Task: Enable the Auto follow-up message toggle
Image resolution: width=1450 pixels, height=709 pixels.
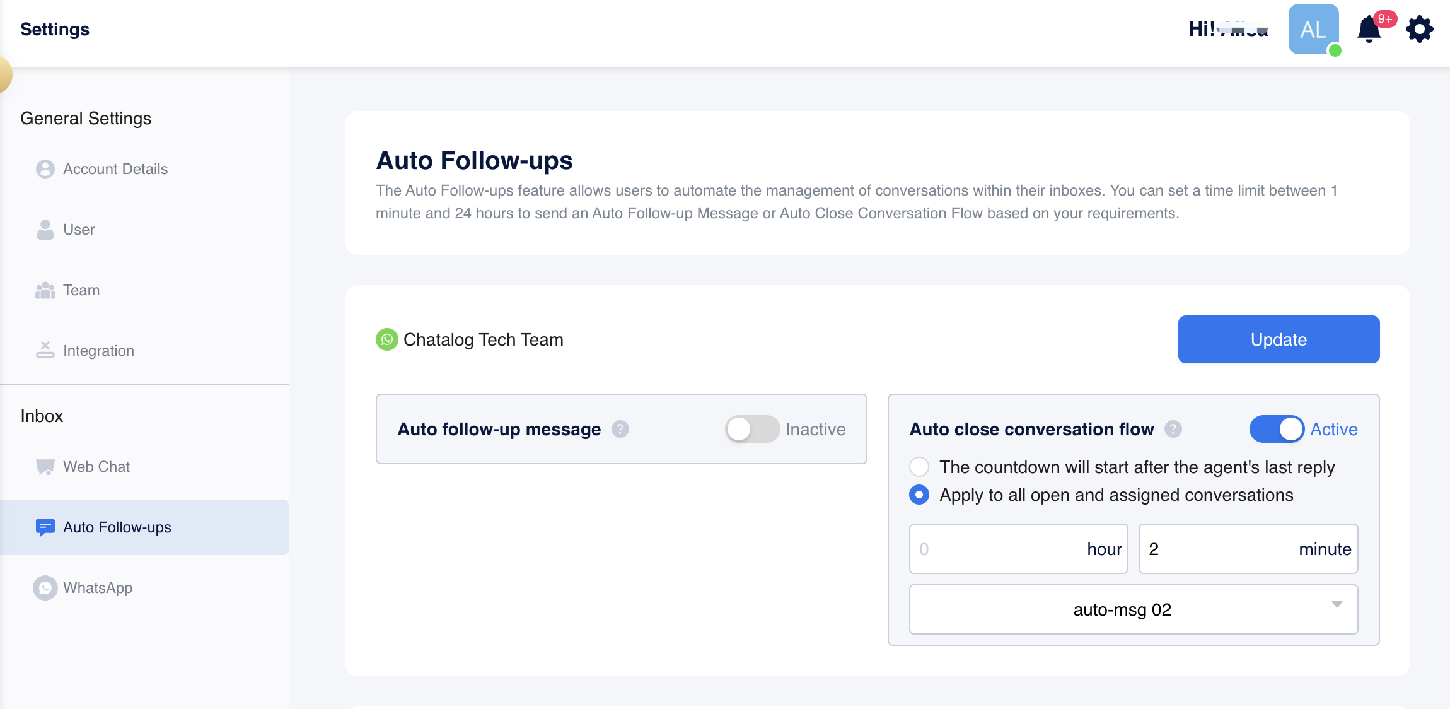Action: click(751, 429)
